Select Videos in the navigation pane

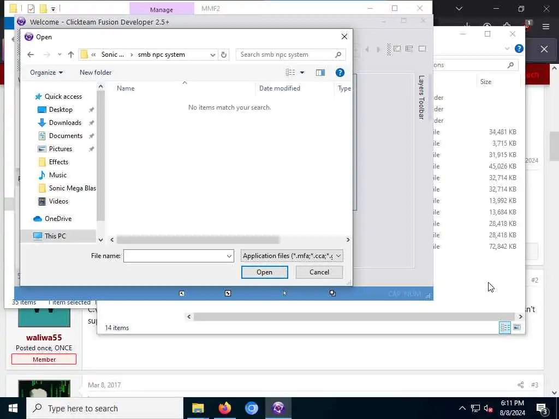point(58,201)
